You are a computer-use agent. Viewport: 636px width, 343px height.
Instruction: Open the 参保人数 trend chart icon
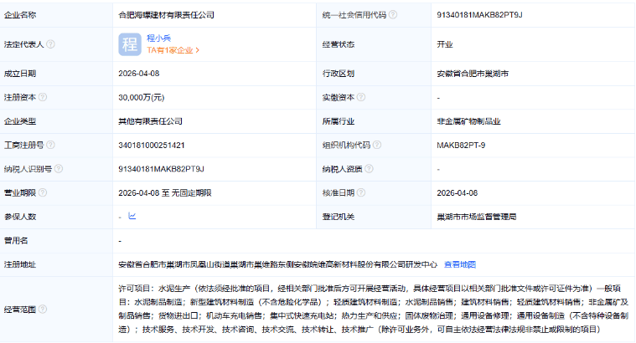[132, 217]
